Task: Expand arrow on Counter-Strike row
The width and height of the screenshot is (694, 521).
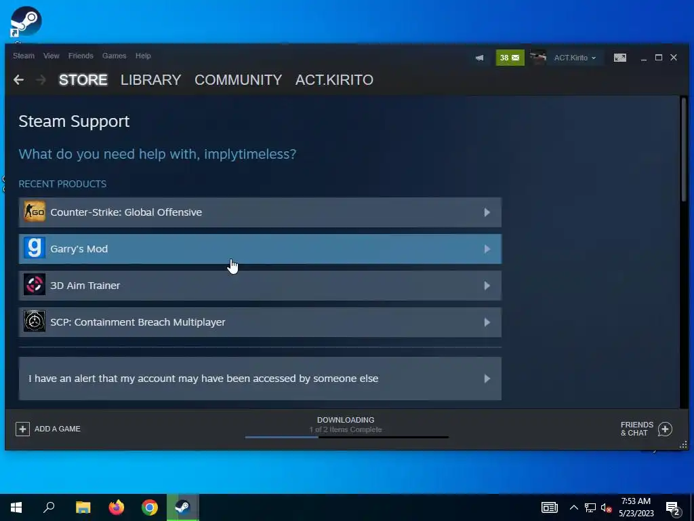Action: coord(487,212)
